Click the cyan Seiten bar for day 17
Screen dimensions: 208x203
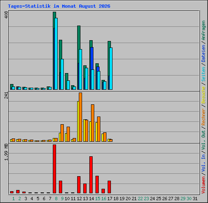(x=111, y=69)
